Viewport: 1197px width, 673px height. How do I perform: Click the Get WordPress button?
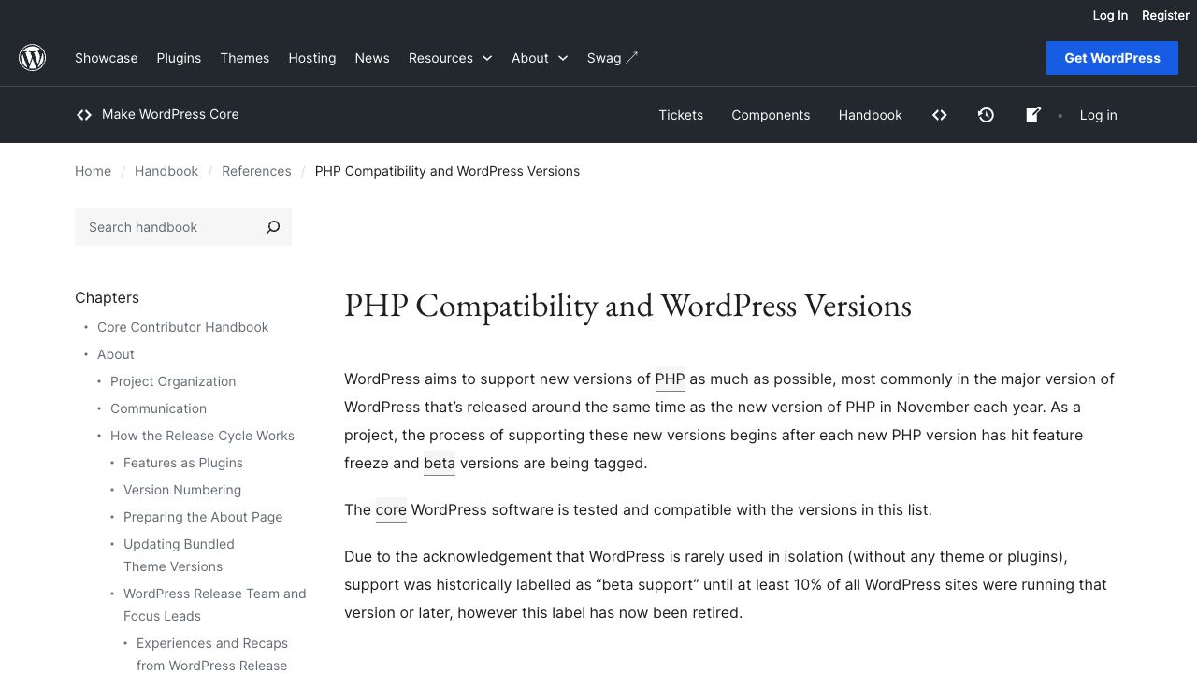[1112, 58]
